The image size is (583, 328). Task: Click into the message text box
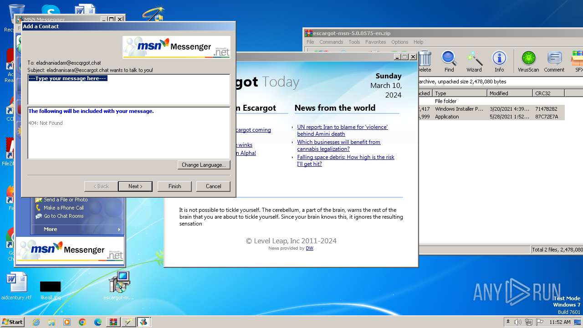[128, 89]
